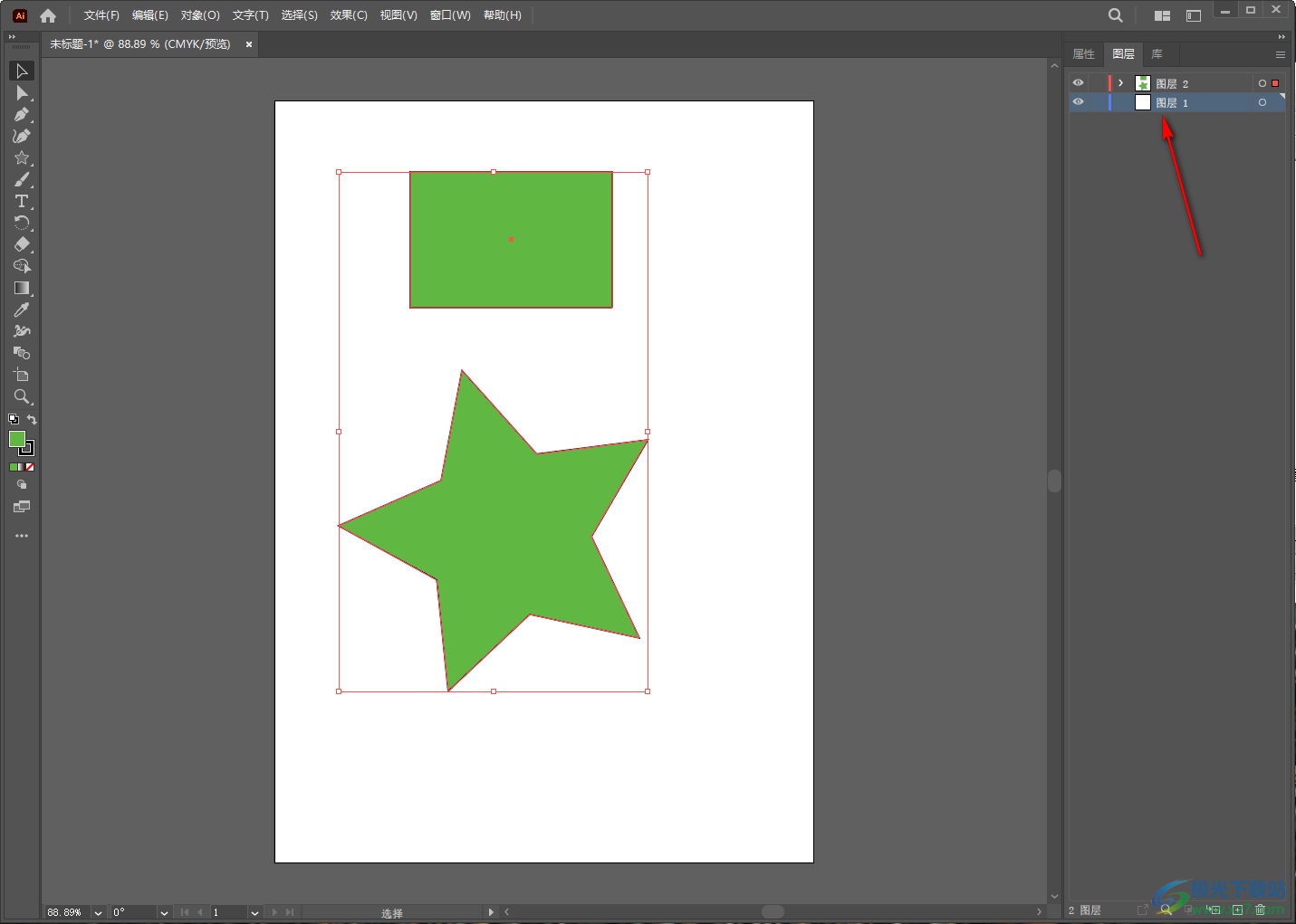The image size is (1296, 924).
Task: Collapse the right panel dock
Action: (x=1282, y=37)
